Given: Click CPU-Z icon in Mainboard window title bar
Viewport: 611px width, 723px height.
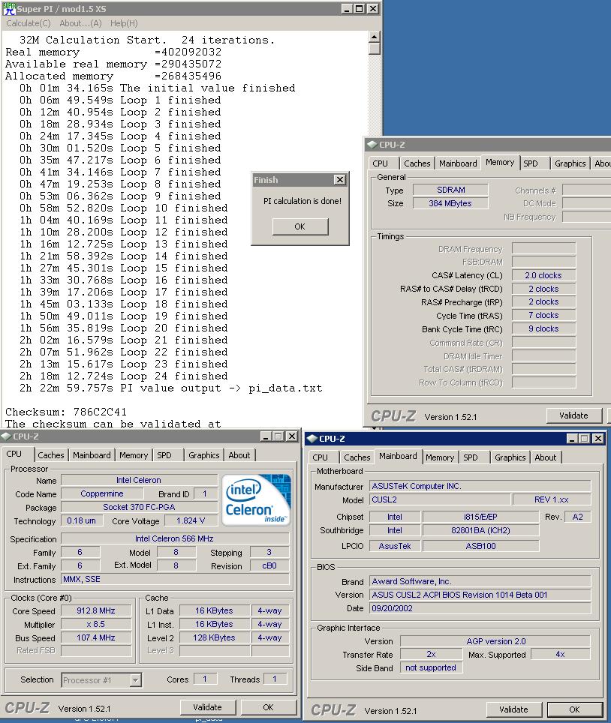Looking at the screenshot, I should click(x=312, y=439).
